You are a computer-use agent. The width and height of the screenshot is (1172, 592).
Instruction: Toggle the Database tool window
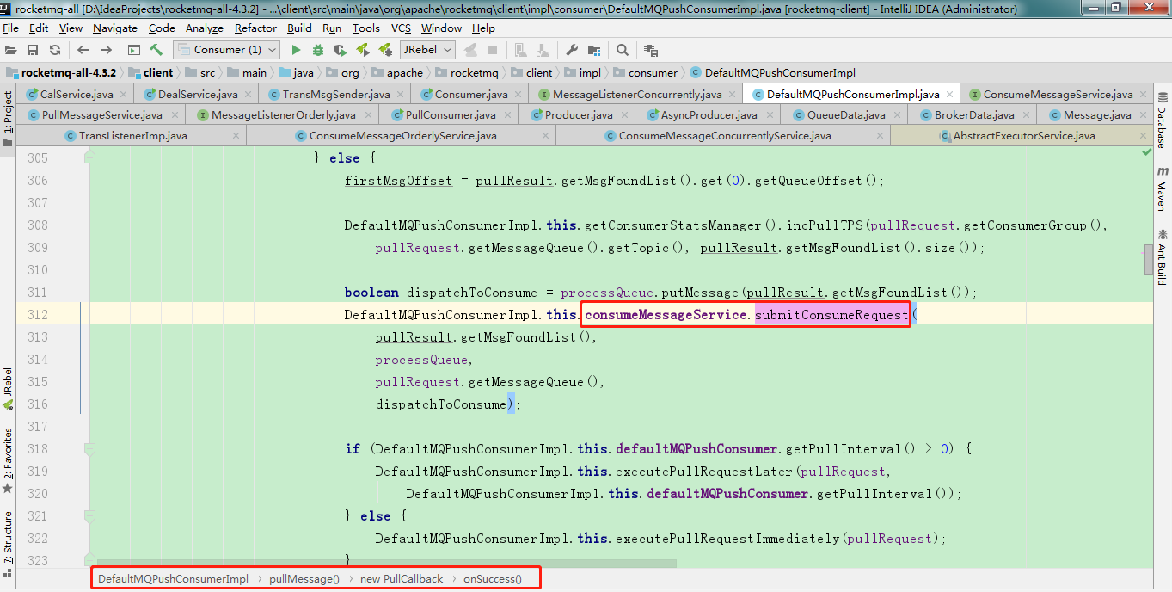(x=1161, y=120)
